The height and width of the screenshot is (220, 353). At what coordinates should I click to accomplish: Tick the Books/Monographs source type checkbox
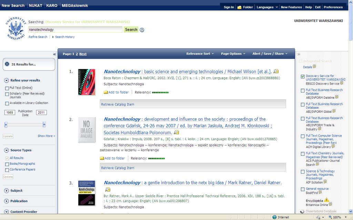click(7, 164)
